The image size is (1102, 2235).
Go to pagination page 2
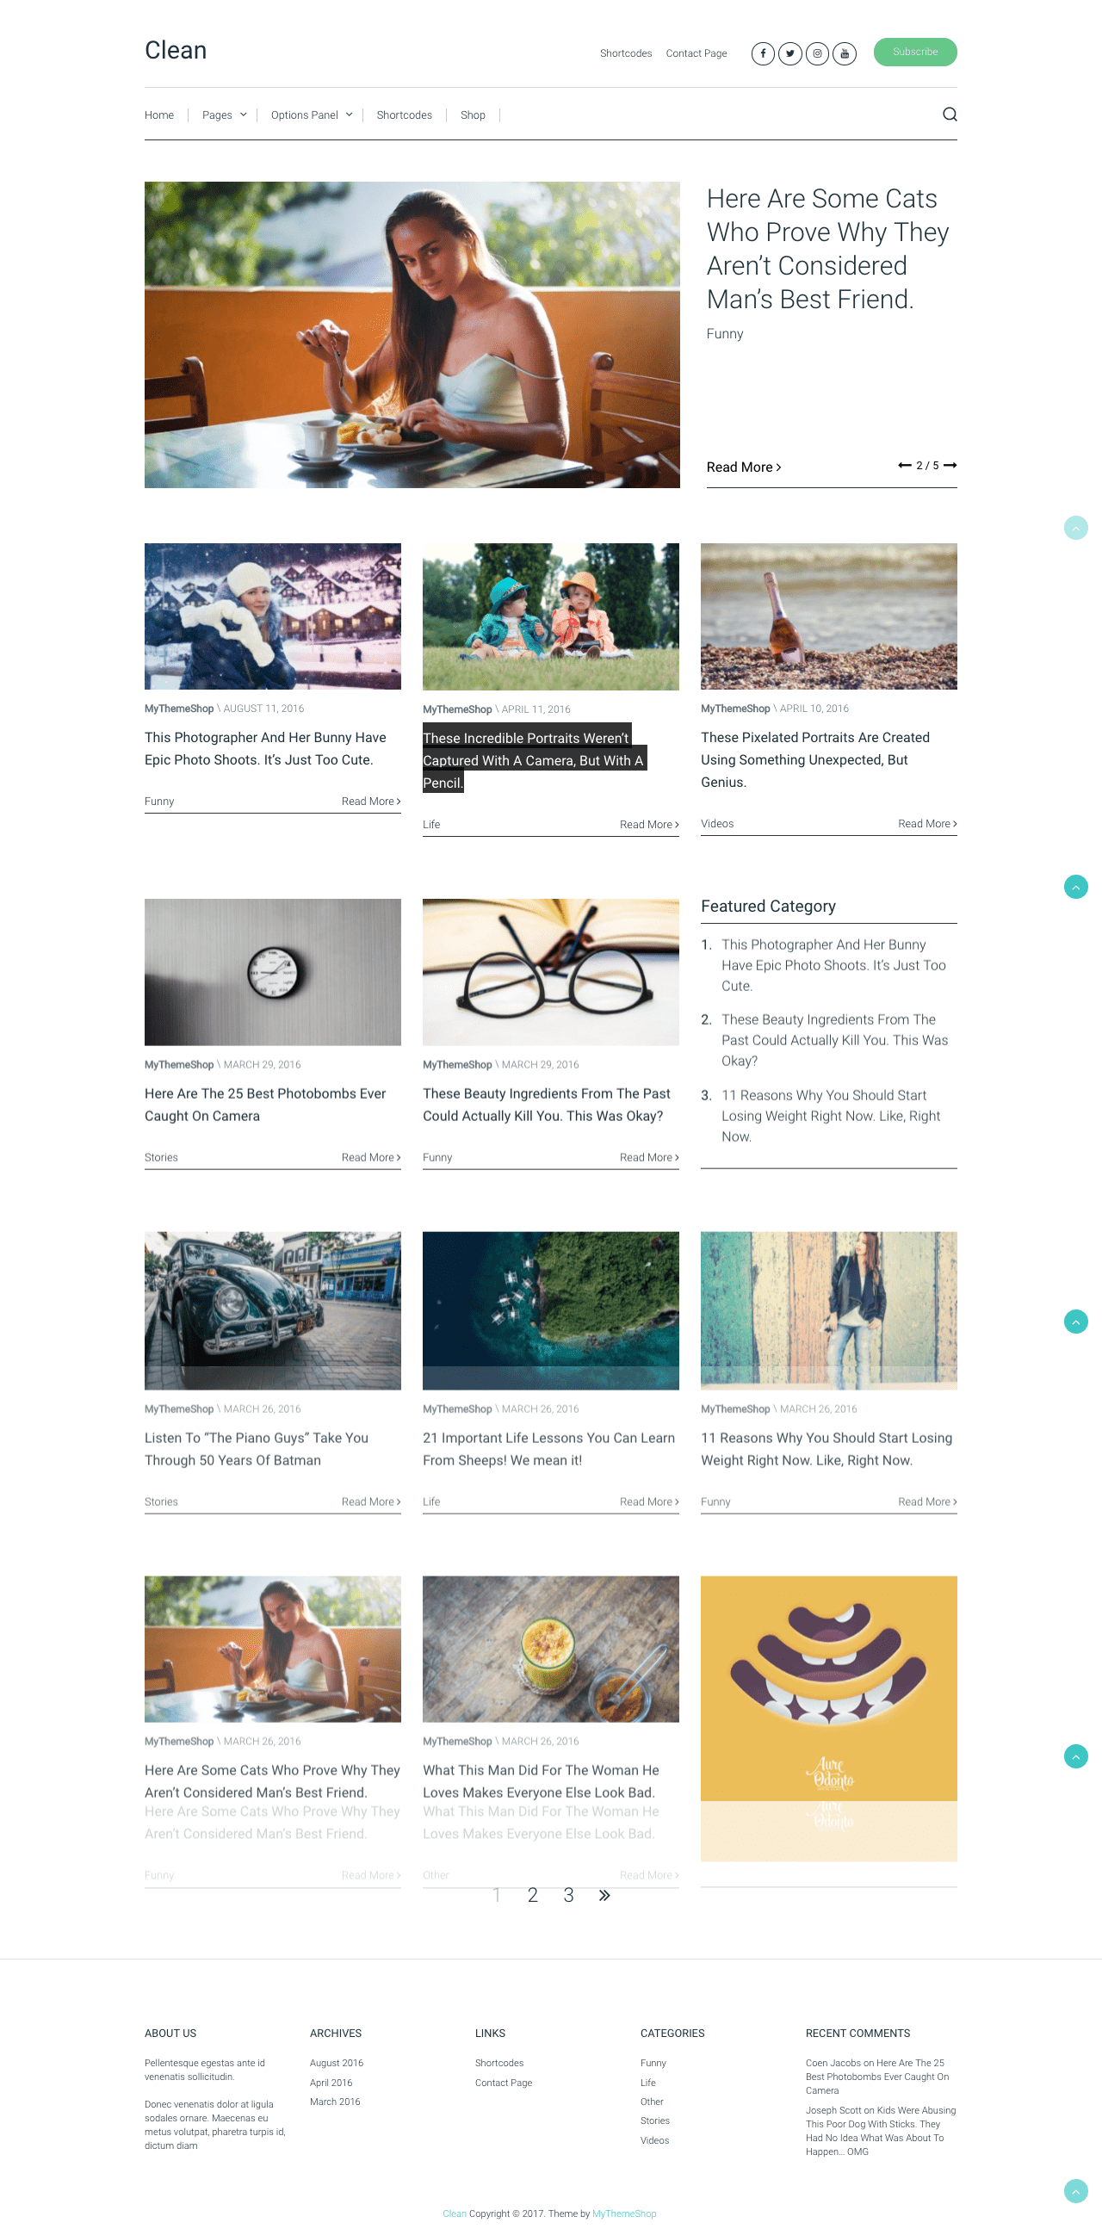coord(532,1895)
